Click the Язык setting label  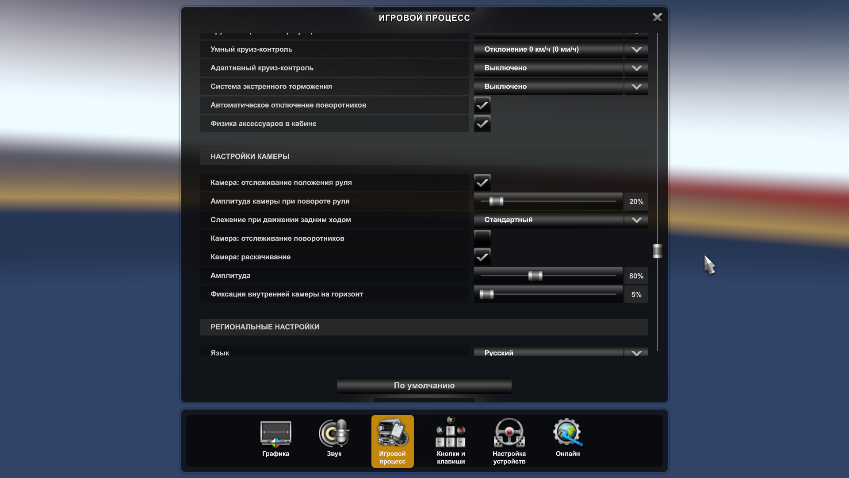[x=220, y=353]
